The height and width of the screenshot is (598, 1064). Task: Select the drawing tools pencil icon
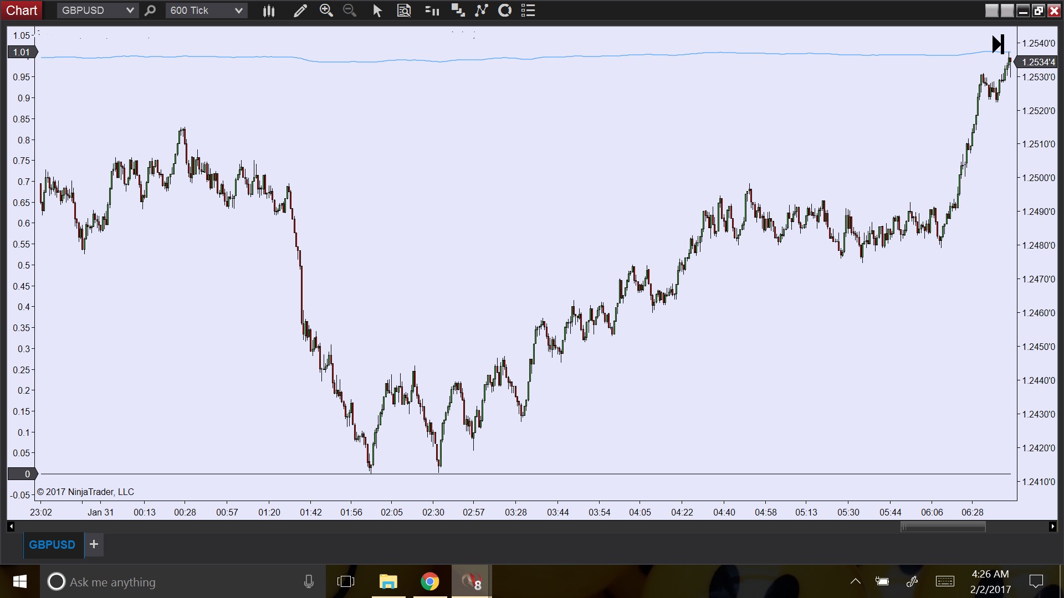tap(300, 11)
